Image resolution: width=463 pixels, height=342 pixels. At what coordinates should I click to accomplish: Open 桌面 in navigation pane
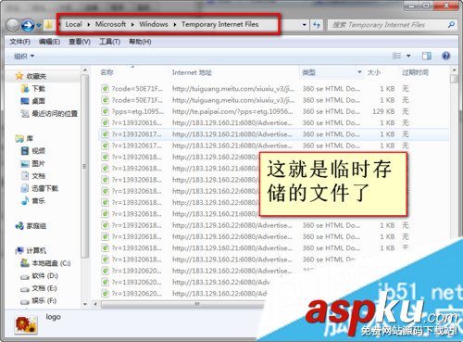point(33,101)
